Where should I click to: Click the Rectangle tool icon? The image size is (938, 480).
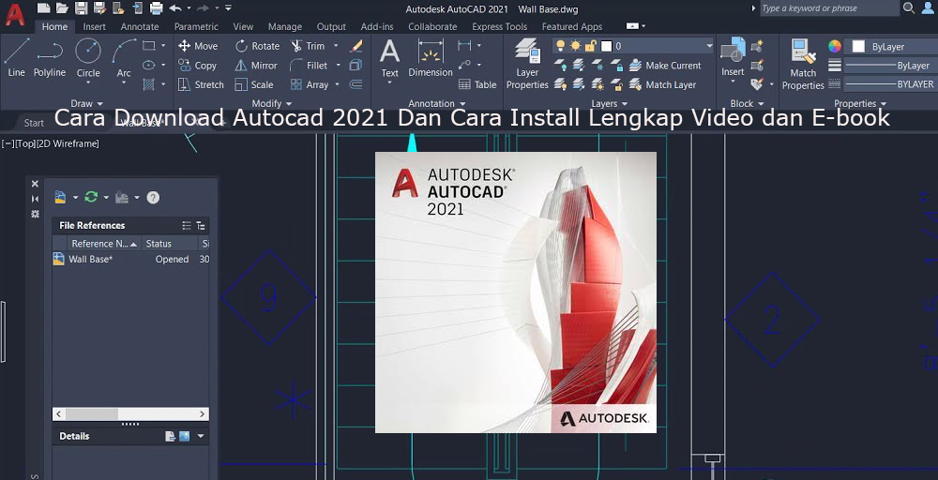tap(149, 45)
